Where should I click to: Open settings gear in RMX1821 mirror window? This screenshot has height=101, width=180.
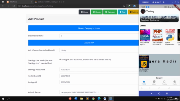coord(164,2)
